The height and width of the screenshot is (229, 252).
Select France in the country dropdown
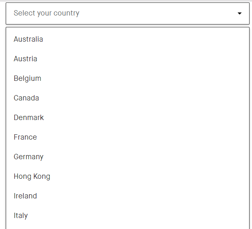click(x=25, y=137)
